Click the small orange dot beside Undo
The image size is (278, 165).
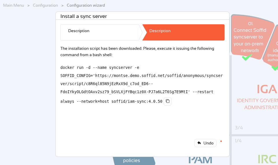coord(221,141)
